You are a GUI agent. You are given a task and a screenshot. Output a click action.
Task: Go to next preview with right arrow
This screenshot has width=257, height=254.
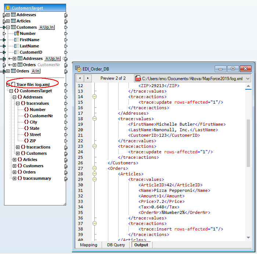tap(88, 78)
